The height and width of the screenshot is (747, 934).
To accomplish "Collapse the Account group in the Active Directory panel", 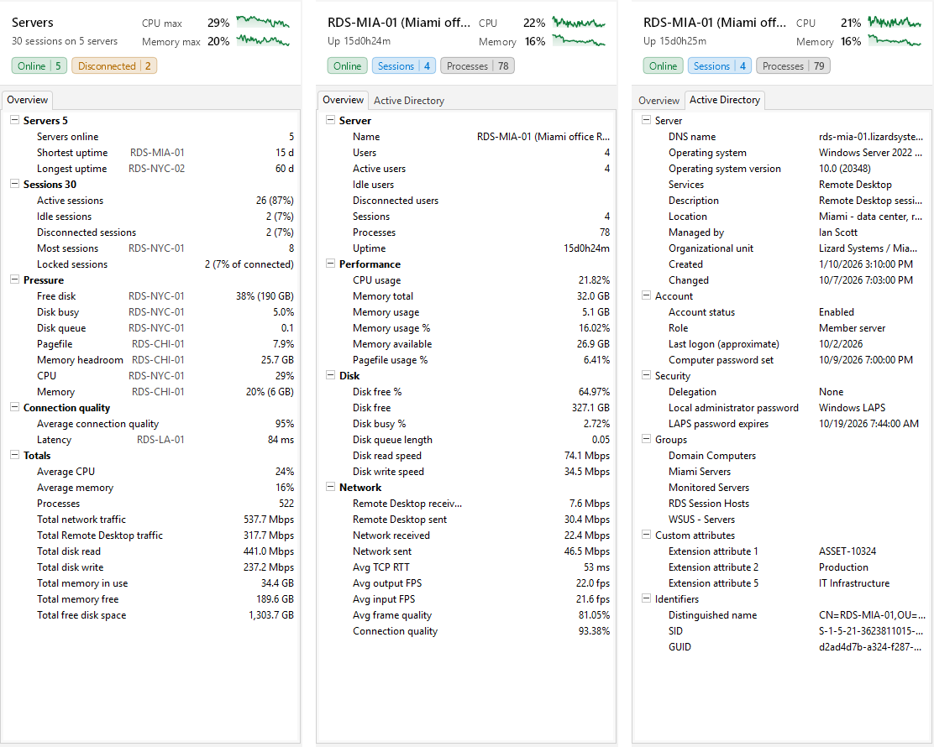I will click(646, 295).
